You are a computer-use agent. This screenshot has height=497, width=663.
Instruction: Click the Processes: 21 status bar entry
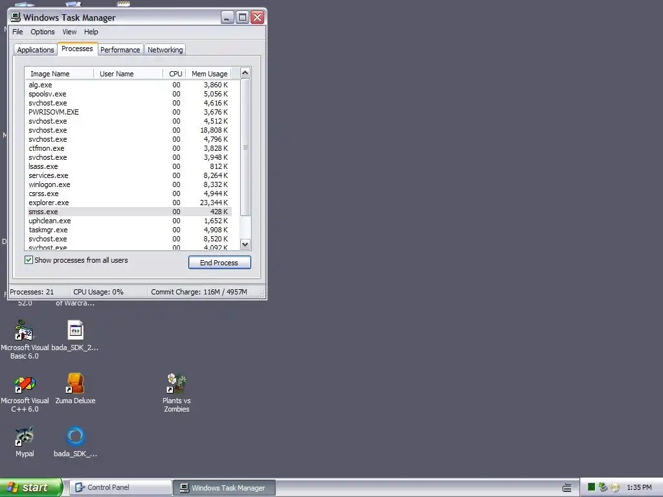(x=39, y=292)
